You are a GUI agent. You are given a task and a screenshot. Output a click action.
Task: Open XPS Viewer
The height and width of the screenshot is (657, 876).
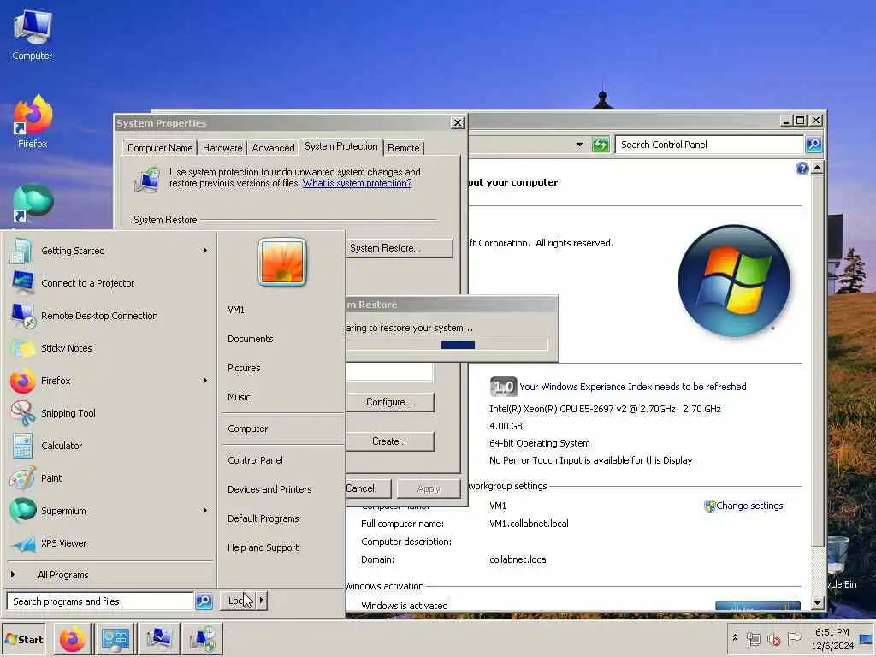pyautogui.click(x=109, y=542)
